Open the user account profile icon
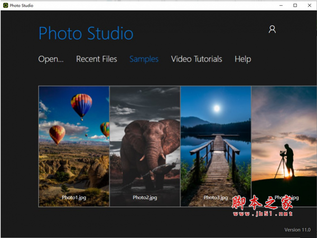Image resolution: width=317 pixels, height=238 pixels. [272, 29]
